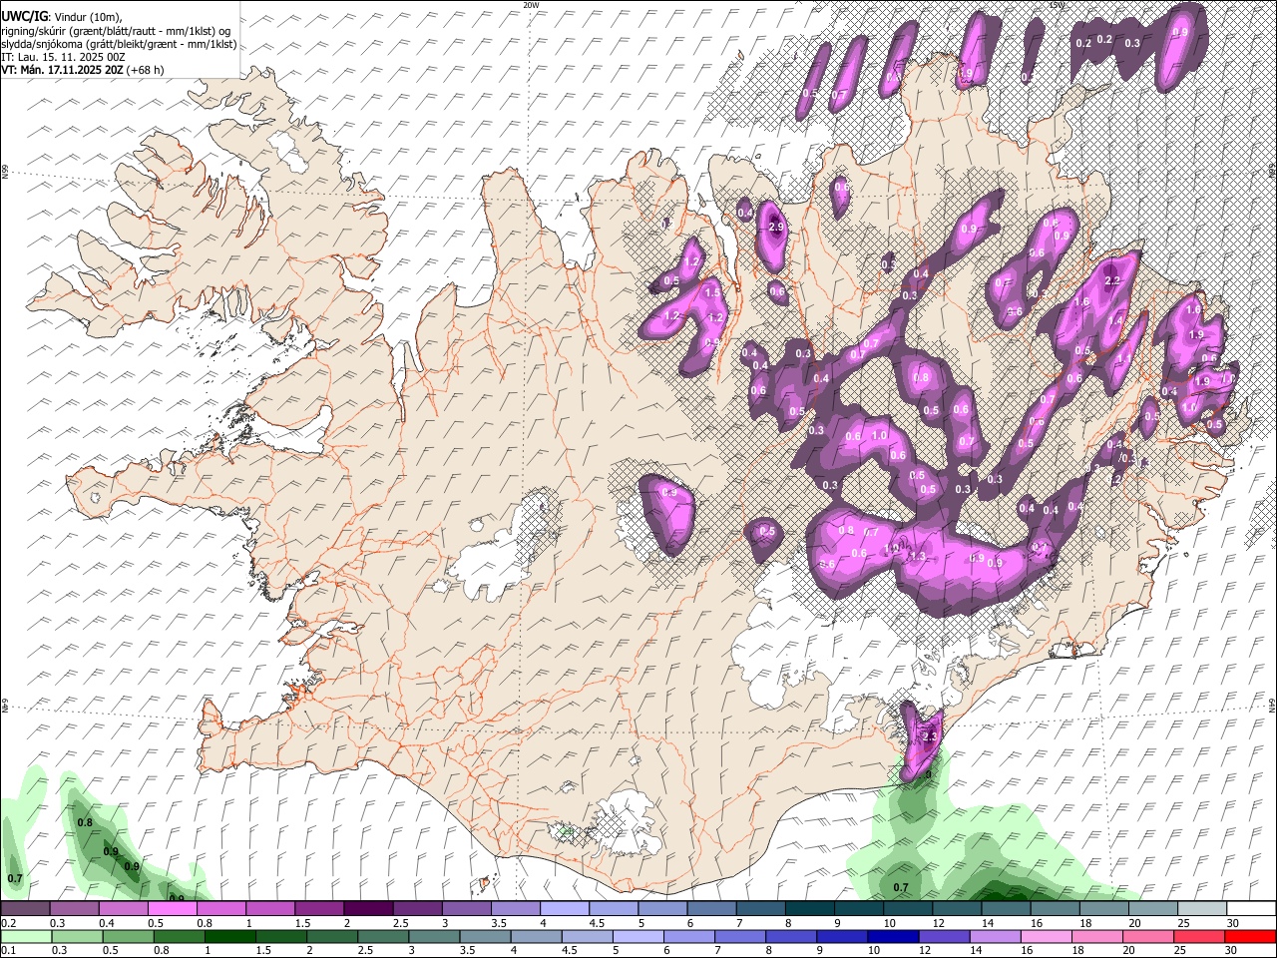
Task: Click the "30" label in the upper legend row
Action: click(x=1233, y=923)
